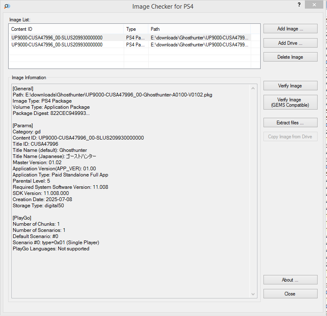Click the Number of Chunks: 1 line
Viewport: 327px width, 316px height.
pyautogui.click(x=36, y=224)
